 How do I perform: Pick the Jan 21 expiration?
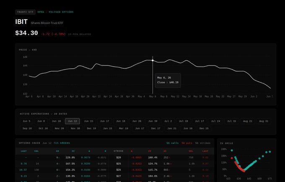[172, 128]
